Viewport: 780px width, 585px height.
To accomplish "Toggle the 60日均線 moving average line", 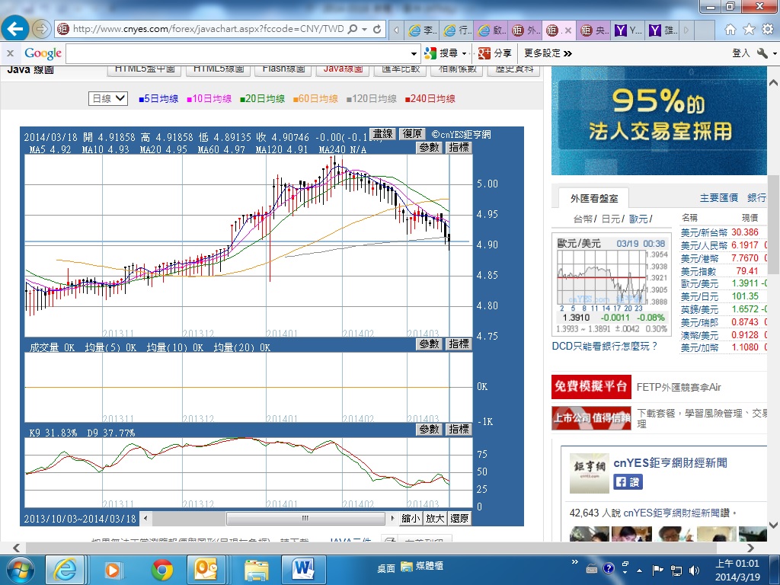I will [x=315, y=98].
